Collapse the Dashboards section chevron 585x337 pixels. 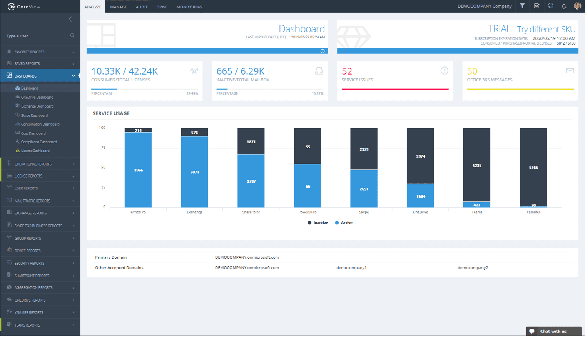pos(74,76)
